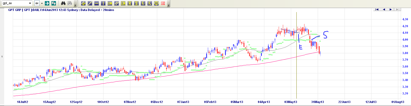This screenshot has height=106, width=411.
Task: Select the zigzag trend drawing tool
Action: [83, 3]
